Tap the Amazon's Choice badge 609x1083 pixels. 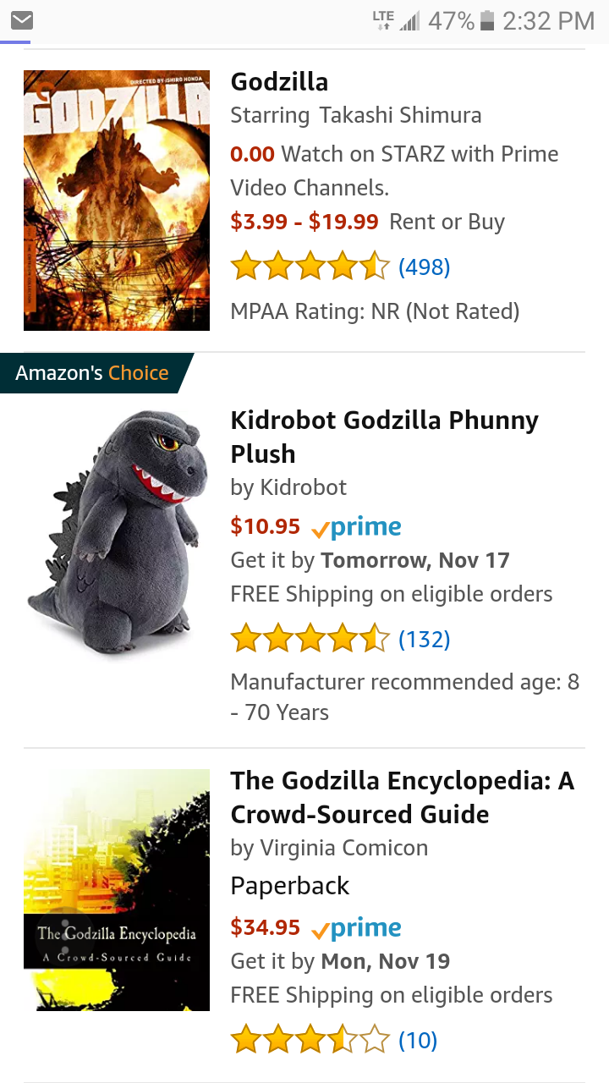[x=93, y=373]
